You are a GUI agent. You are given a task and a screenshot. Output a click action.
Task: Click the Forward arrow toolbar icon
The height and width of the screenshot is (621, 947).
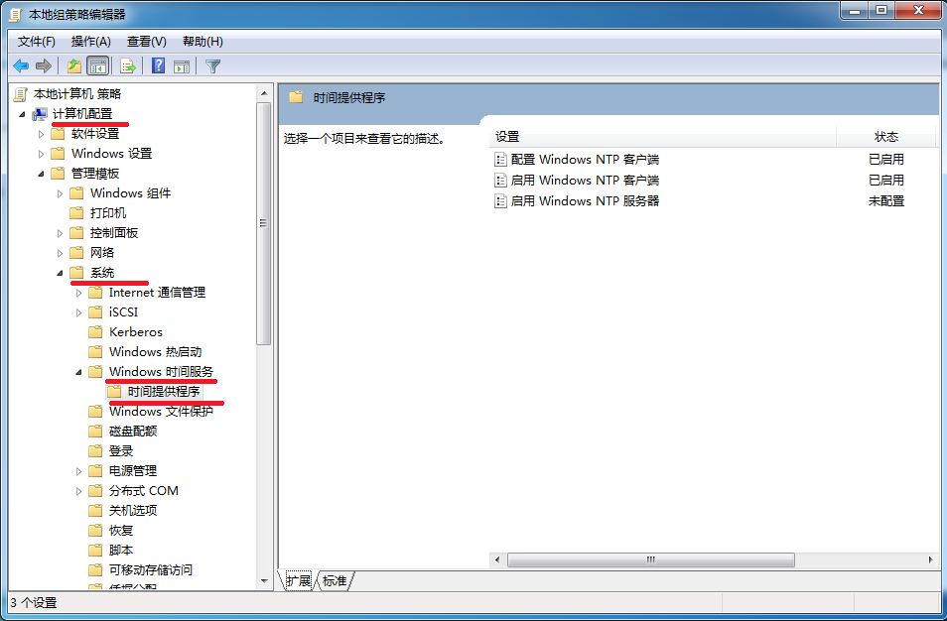pyautogui.click(x=44, y=65)
